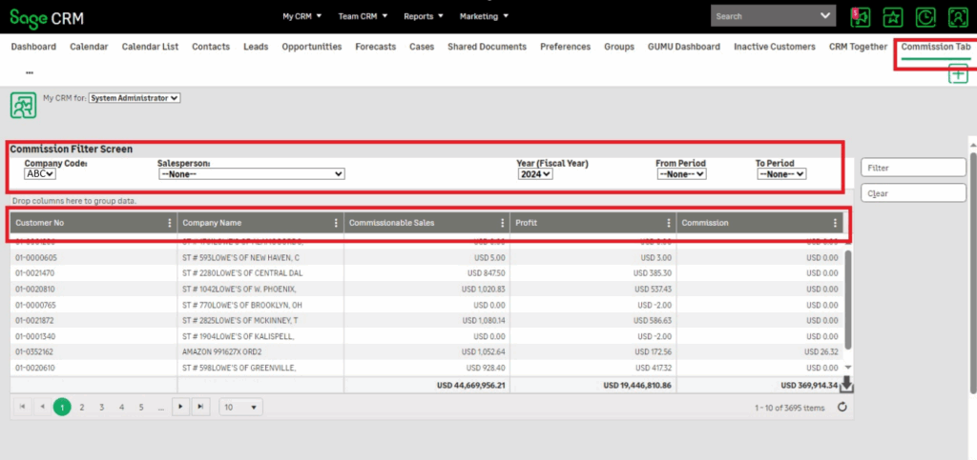
Task: Open the notifications megaphone icon
Action: pyautogui.click(x=859, y=16)
